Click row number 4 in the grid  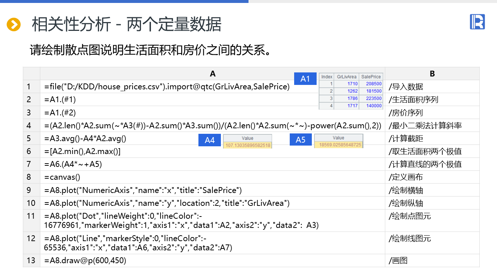coord(32,125)
